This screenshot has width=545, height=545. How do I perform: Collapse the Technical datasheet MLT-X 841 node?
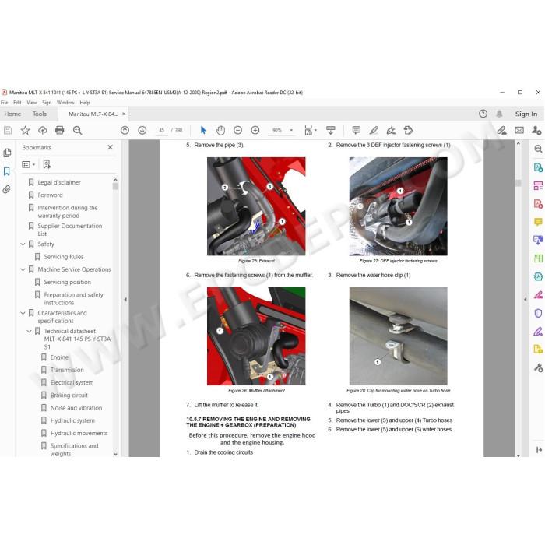[x=30, y=331]
